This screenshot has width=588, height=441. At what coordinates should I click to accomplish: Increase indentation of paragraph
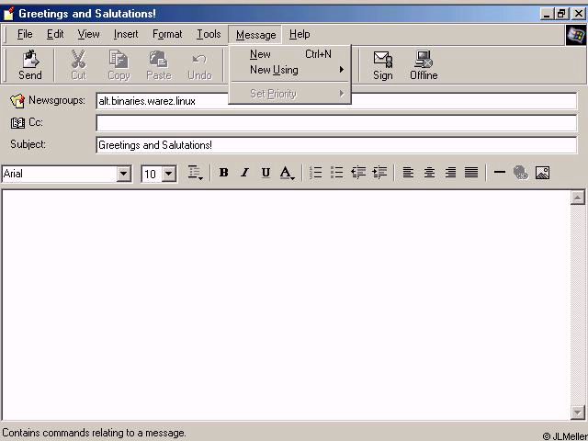[379, 173]
